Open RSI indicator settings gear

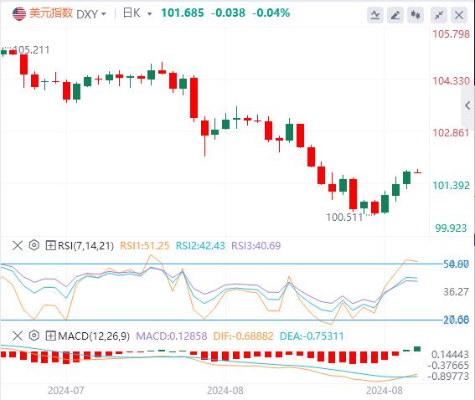pyautogui.click(x=34, y=245)
